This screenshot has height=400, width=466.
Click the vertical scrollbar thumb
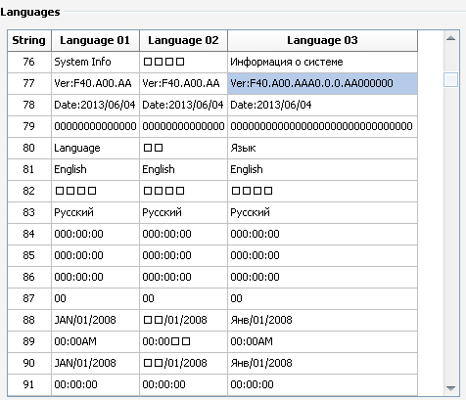(450, 79)
